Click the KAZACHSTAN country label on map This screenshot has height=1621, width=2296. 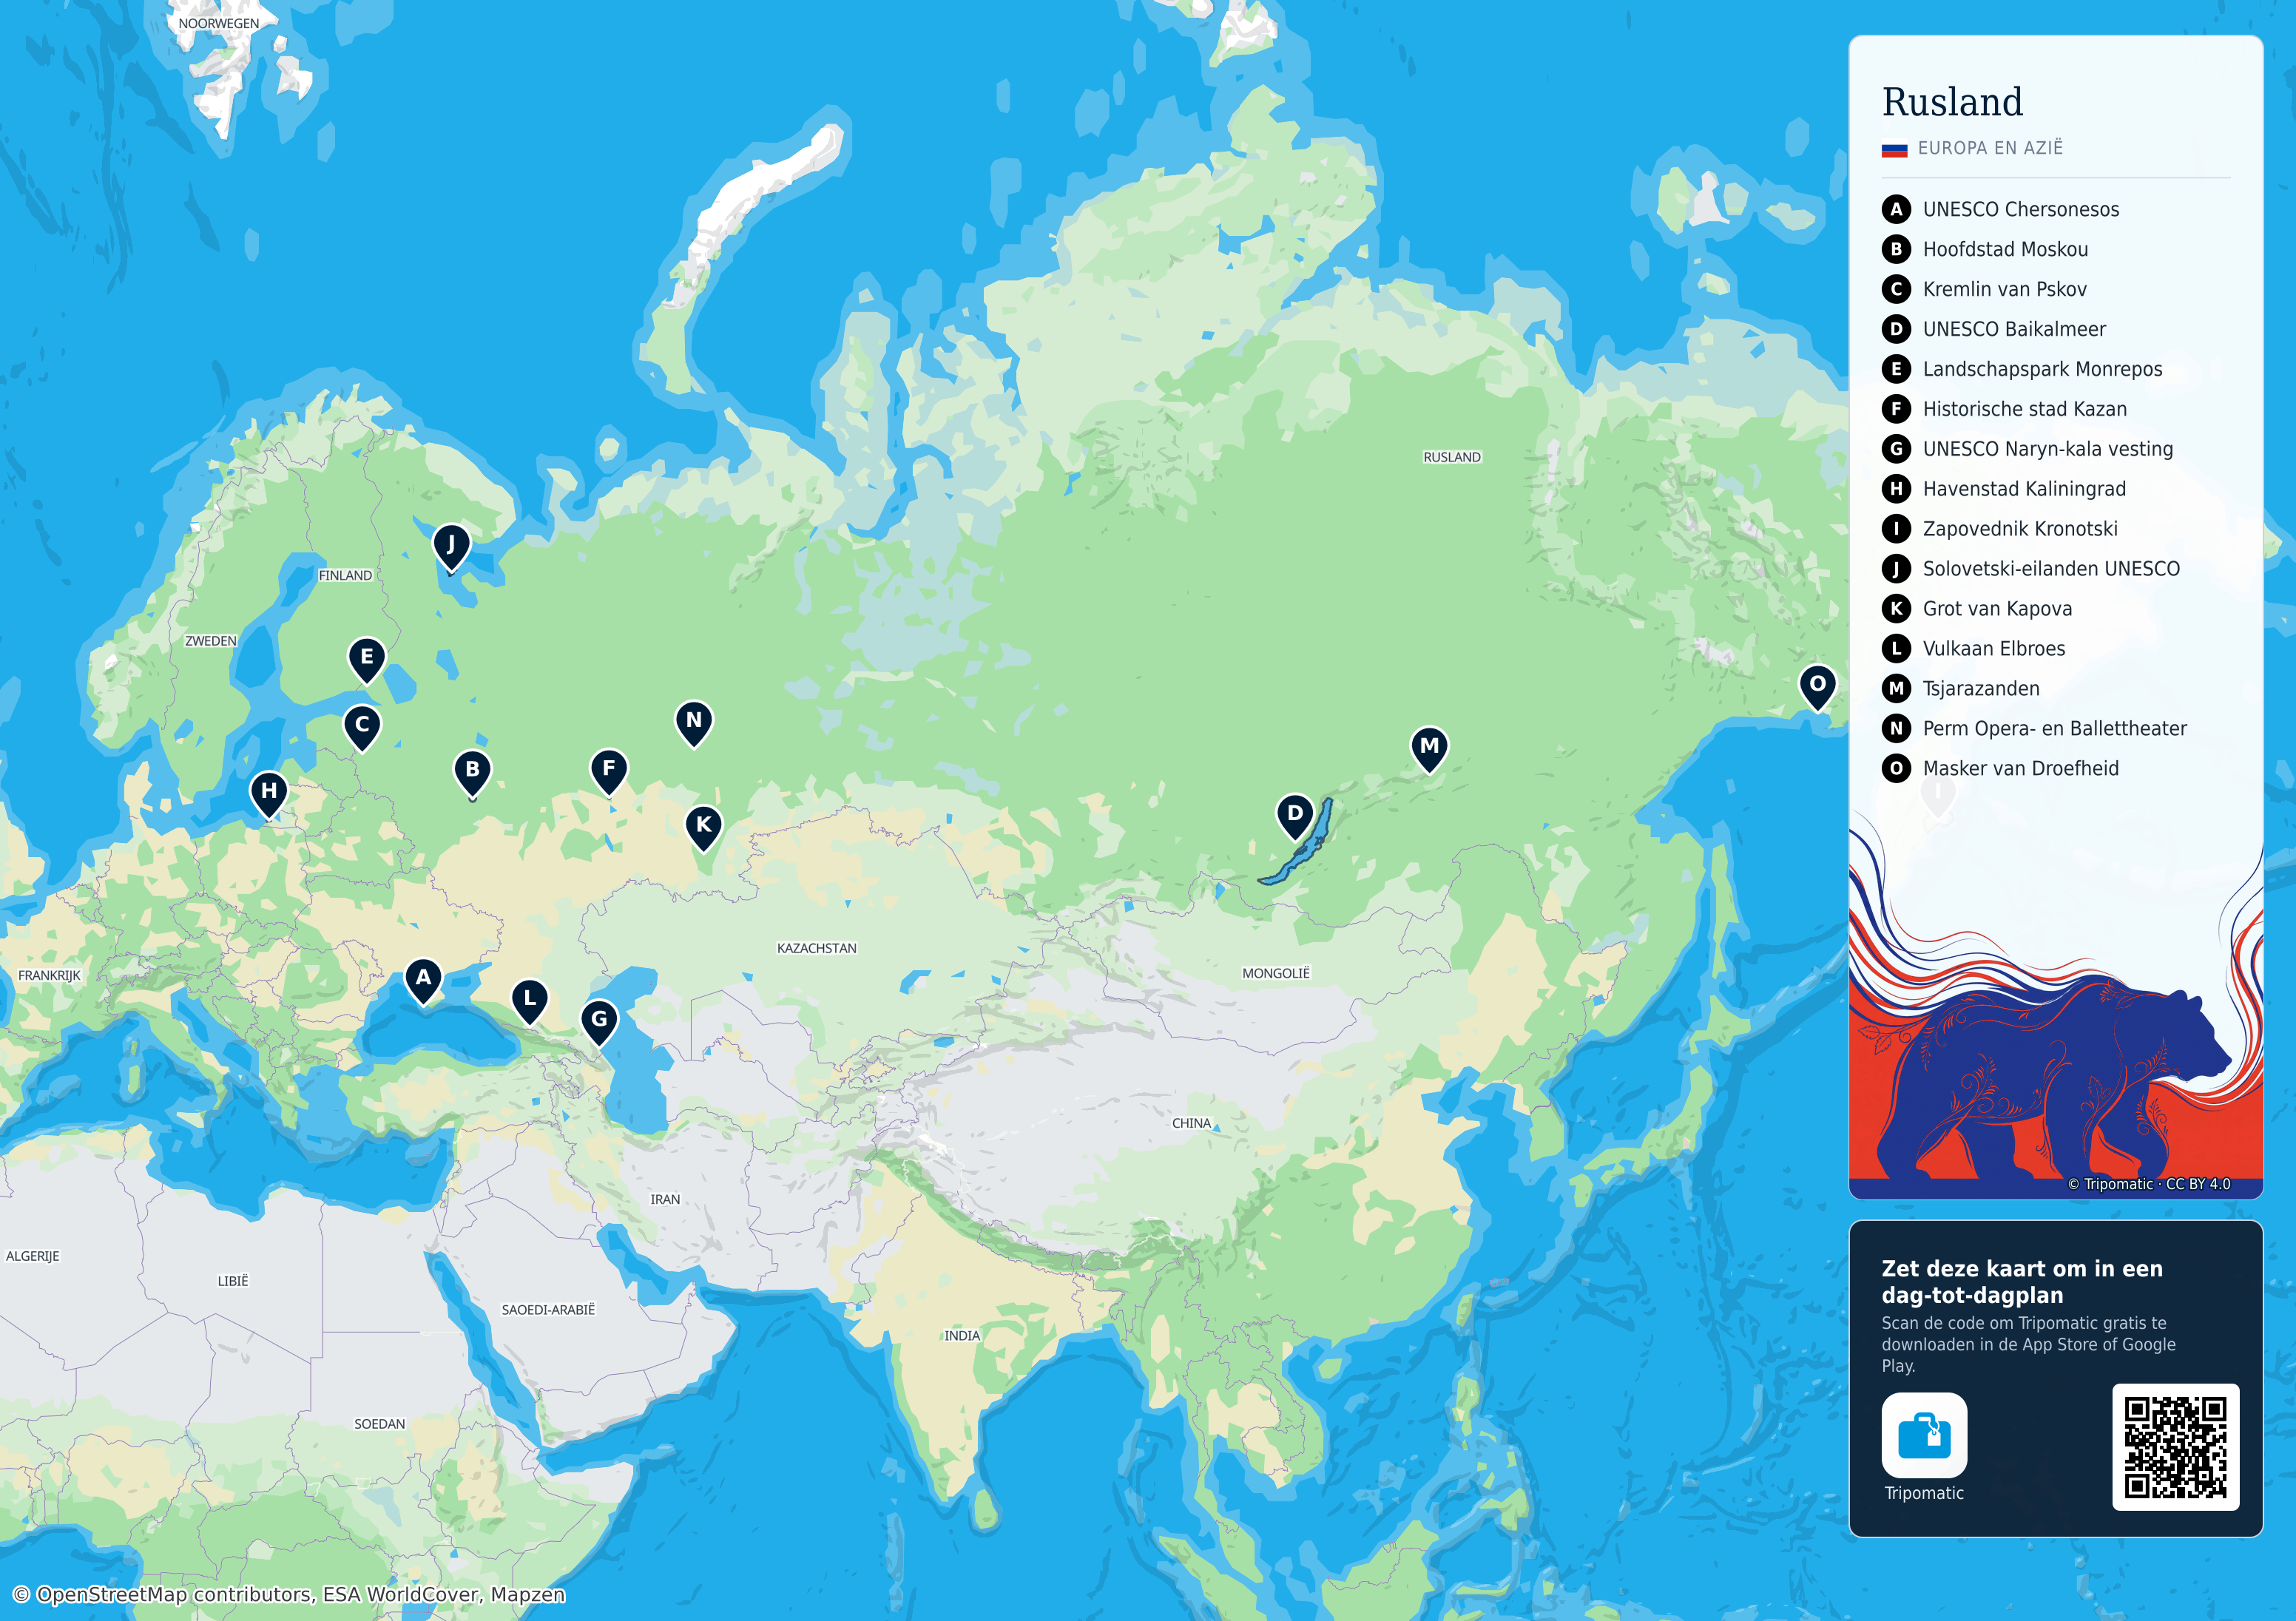[817, 948]
